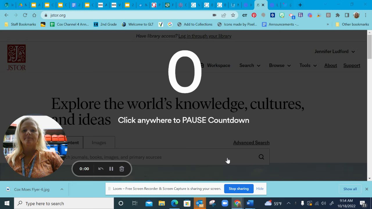The width and height of the screenshot is (372, 209).
Task: Open the Other bookmarks folder
Action: pyautogui.click(x=352, y=24)
